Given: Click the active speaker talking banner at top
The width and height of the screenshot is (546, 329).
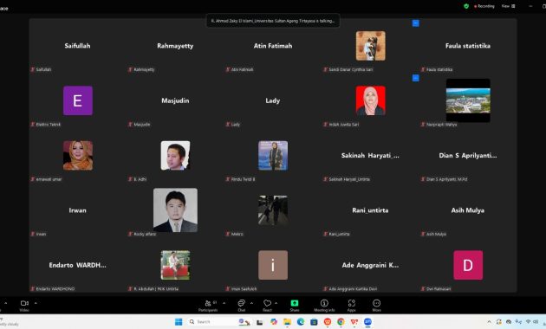Looking at the screenshot, I should (x=273, y=21).
